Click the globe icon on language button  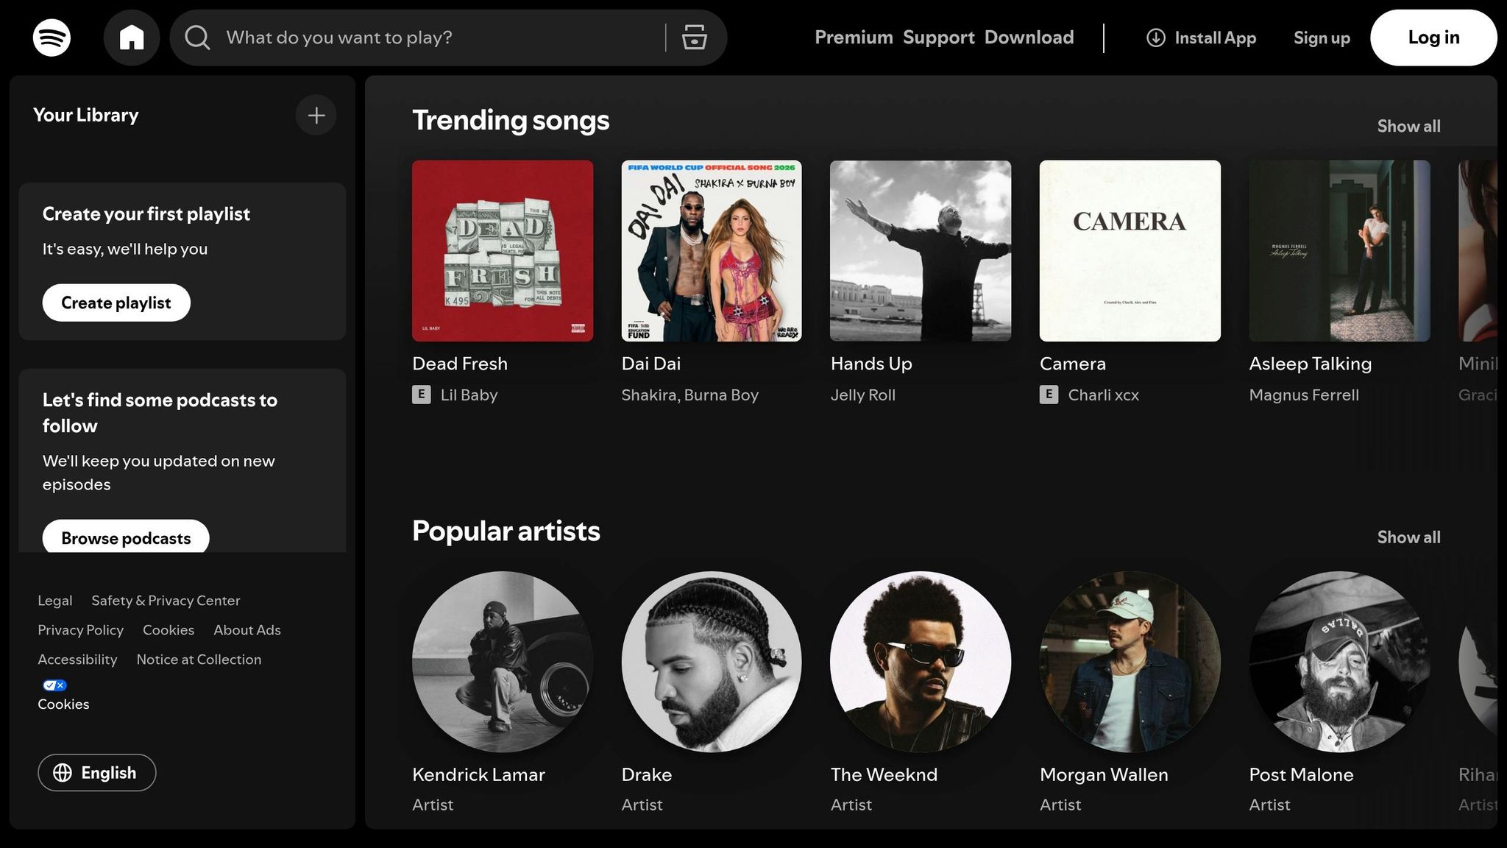[x=63, y=772]
